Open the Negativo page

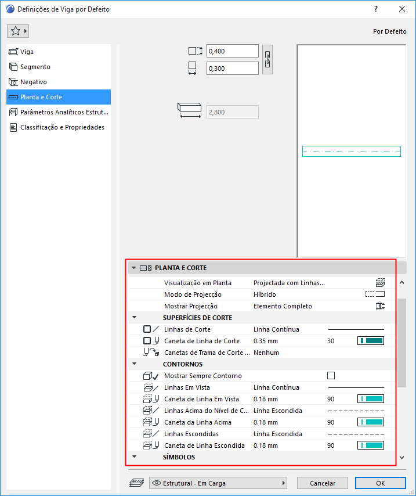(59, 82)
